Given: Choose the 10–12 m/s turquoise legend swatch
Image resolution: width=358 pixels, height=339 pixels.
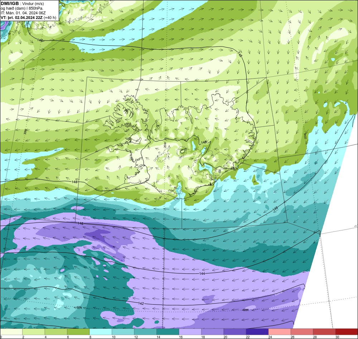Looking at the screenshot, I should tap(123, 332).
